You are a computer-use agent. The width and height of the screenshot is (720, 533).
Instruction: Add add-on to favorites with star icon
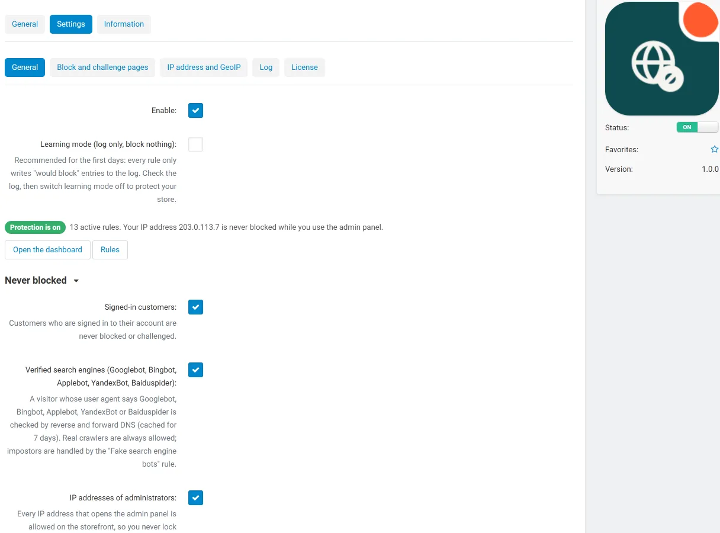(x=714, y=150)
